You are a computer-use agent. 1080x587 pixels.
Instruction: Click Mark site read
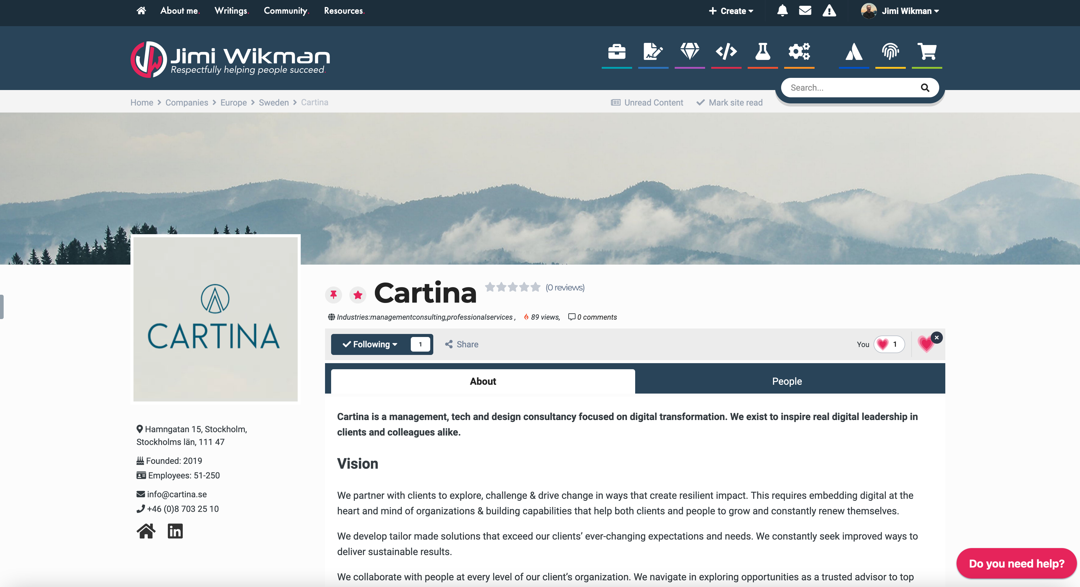(729, 102)
